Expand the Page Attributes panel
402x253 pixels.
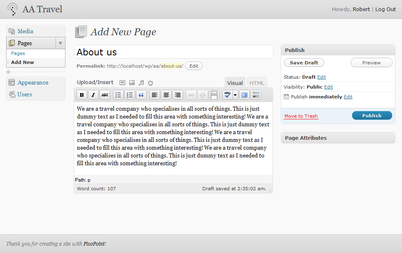tap(338, 138)
